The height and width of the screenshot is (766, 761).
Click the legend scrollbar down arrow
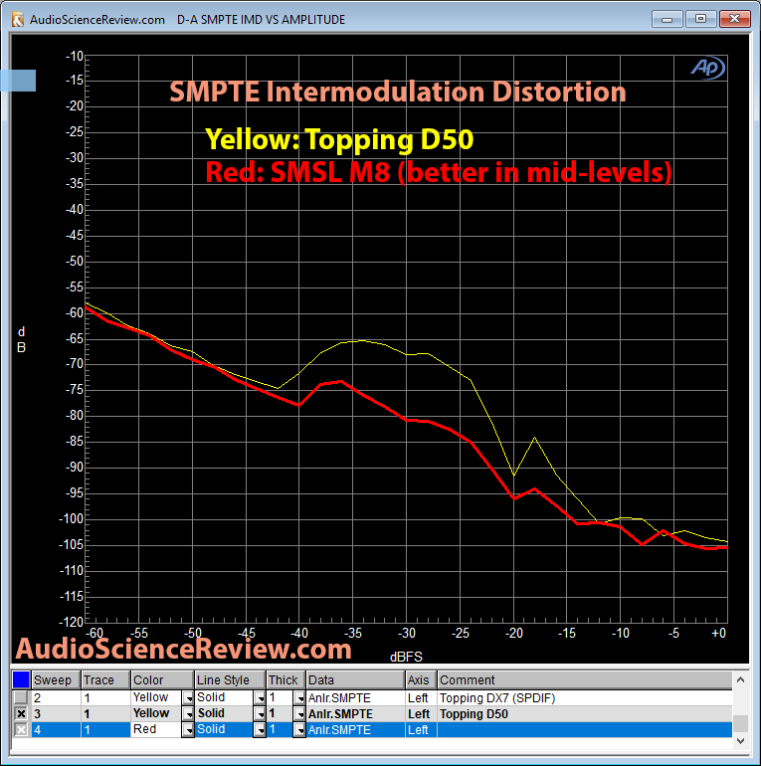[740, 741]
